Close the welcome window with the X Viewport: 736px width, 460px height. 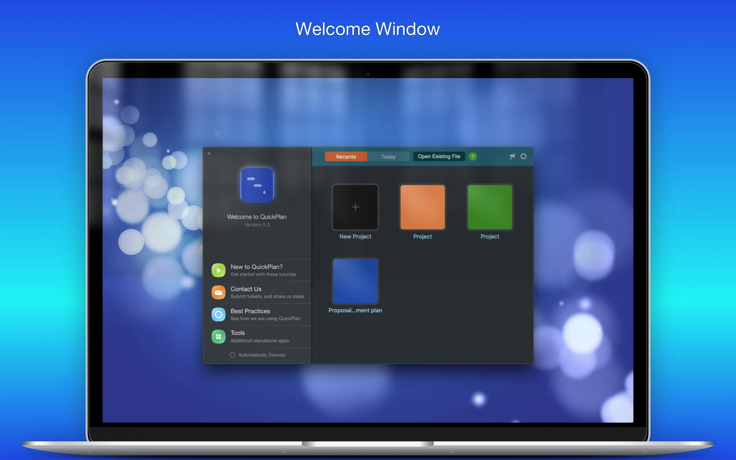point(209,153)
